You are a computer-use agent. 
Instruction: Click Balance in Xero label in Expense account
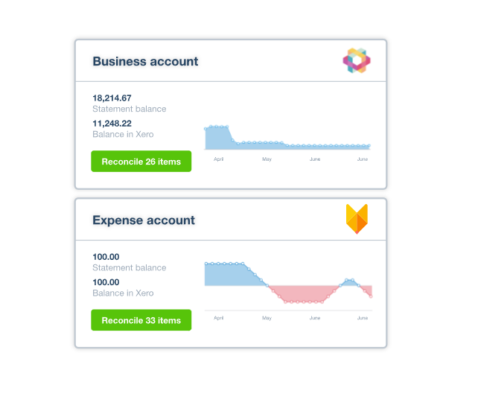(x=123, y=293)
